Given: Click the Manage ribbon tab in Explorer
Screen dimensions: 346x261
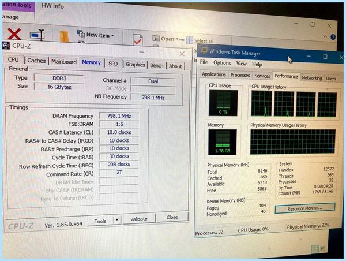Looking at the screenshot, I should pos(10,17).
